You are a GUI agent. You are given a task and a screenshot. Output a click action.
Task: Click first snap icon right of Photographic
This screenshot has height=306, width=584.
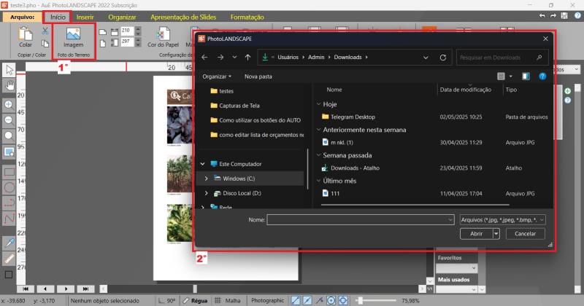[x=296, y=300]
